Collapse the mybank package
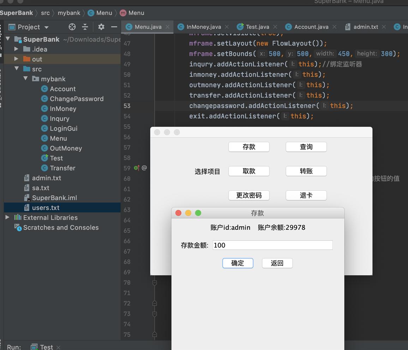The image size is (408, 350). click(25, 78)
